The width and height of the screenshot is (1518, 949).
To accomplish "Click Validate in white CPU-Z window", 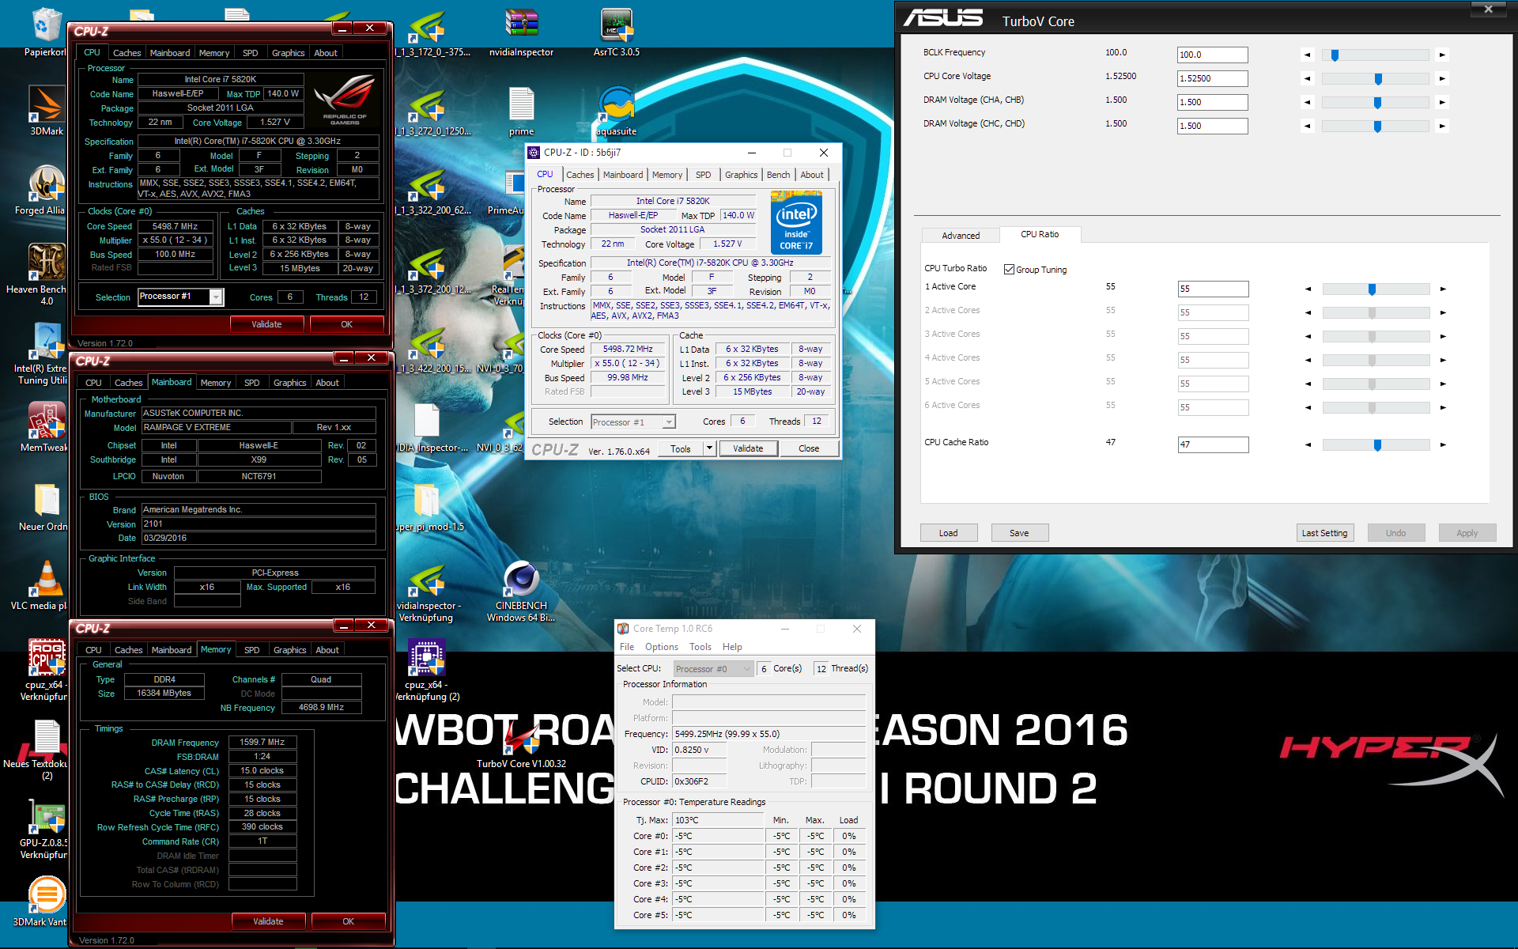I will coord(748,448).
